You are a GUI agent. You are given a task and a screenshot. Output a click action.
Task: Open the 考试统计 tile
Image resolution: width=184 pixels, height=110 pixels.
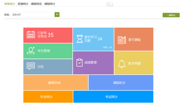pyautogui.click(x=113, y=97)
